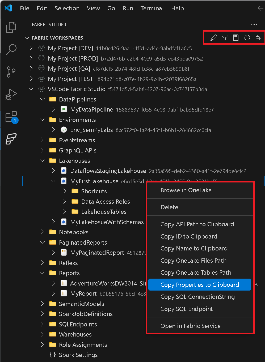Click the notebook icon in the toolbar
Screen dimensions: 265x362
[x=236, y=38]
